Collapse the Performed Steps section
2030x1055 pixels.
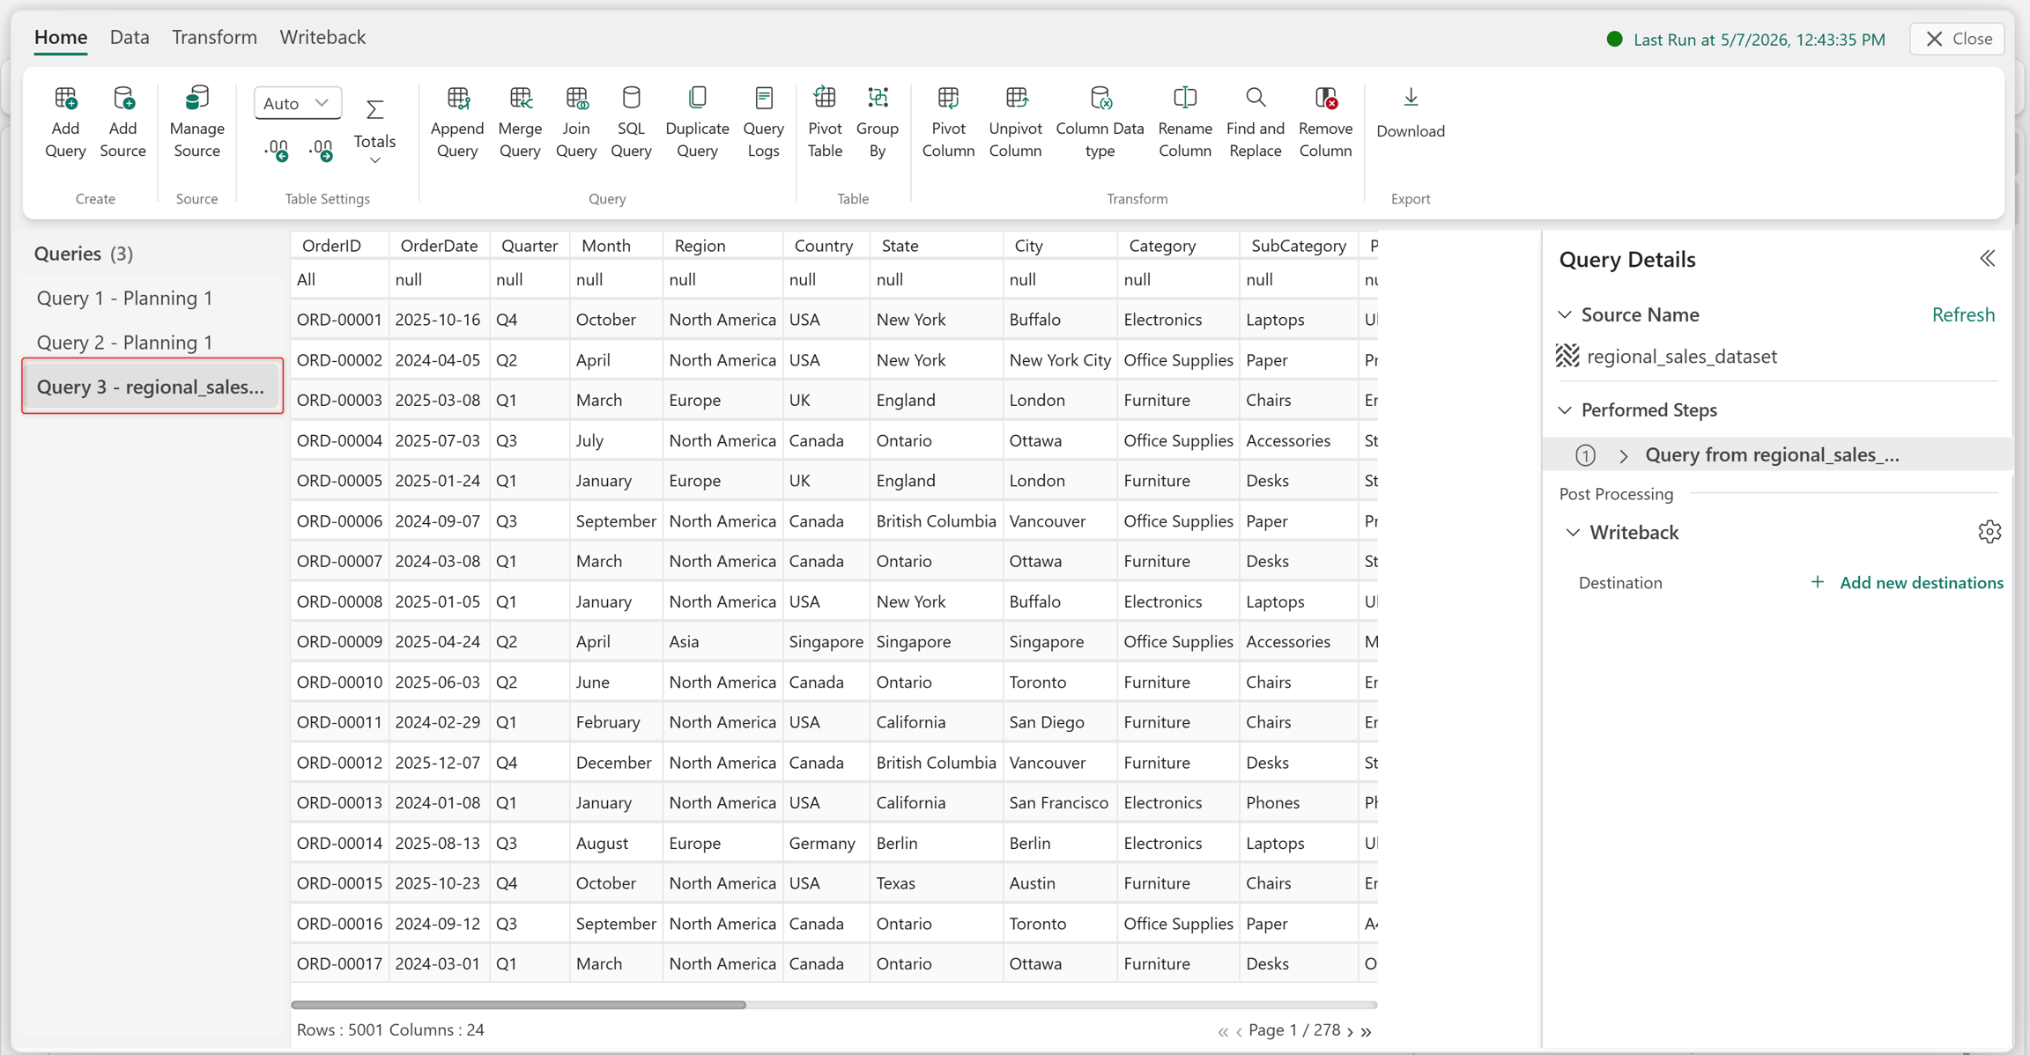[1565, 409]
